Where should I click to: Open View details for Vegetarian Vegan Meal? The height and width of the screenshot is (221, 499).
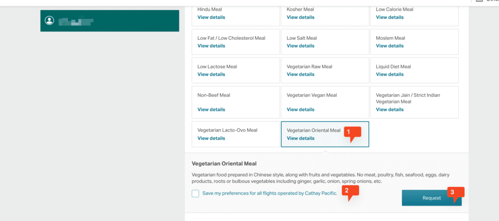[x=300, y=109]
